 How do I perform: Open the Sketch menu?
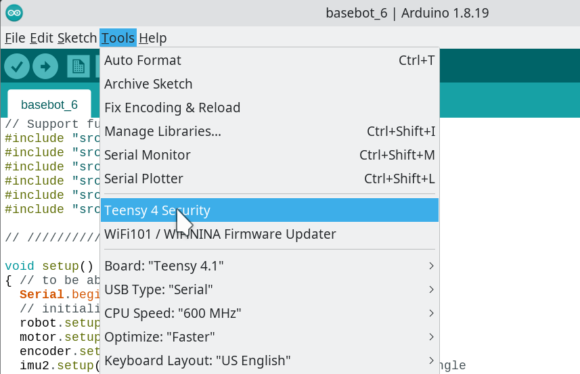pyautogui.click(x=76, y=38)
